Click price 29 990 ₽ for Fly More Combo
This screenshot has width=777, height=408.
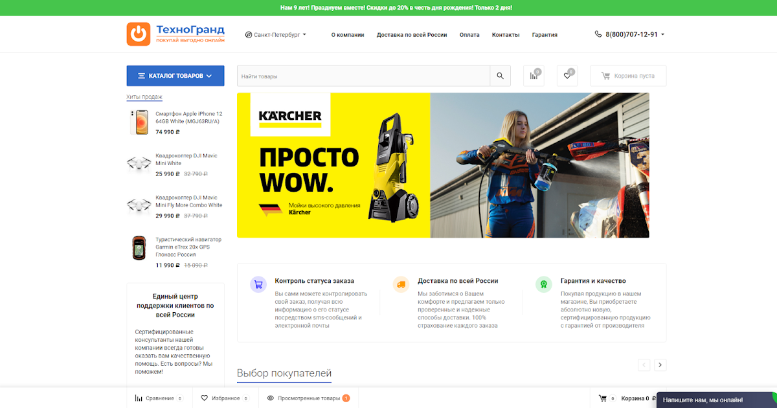pyautogui.click(x=168, y=216)
